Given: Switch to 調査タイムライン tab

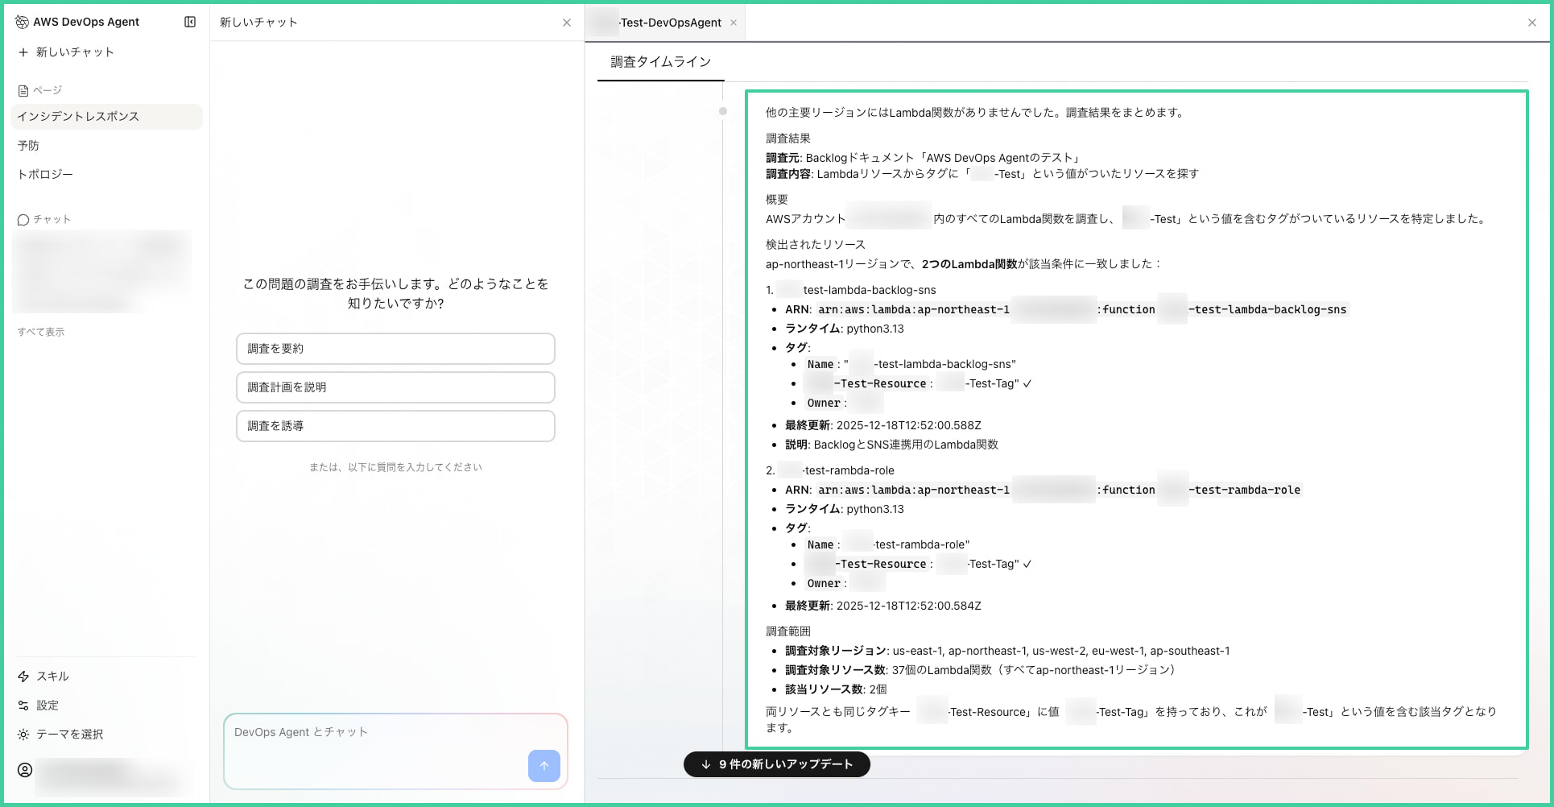Looking at the screenshot, I should coord(660,62).
